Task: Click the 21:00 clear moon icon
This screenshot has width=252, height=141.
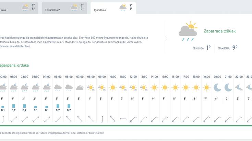Action: [x=228, y=87]
